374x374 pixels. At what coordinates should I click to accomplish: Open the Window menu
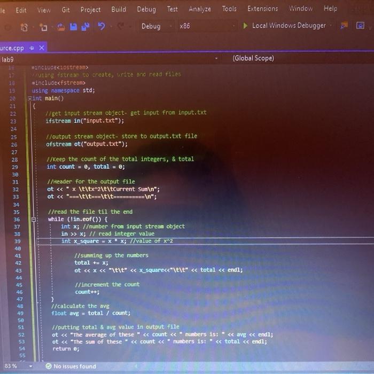pyautogui.click(x=301, y=9)
